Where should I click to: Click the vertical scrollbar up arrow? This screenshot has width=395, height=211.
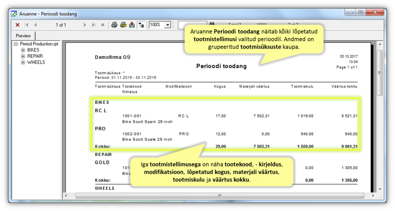click(x=380, y=45)
